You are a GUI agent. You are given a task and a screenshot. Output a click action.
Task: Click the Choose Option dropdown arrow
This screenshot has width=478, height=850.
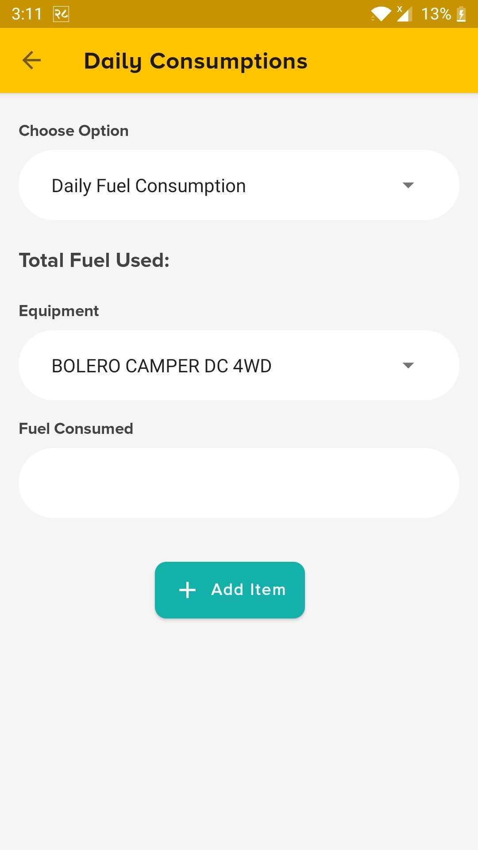[408, 185]
